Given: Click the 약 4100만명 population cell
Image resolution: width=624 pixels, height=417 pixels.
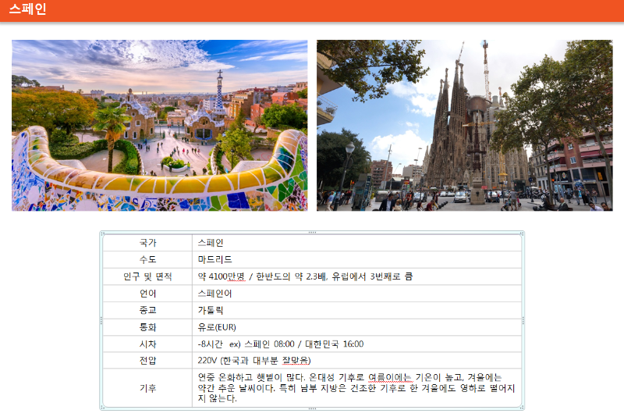Looking at the screenshot, I should (356, 276).
